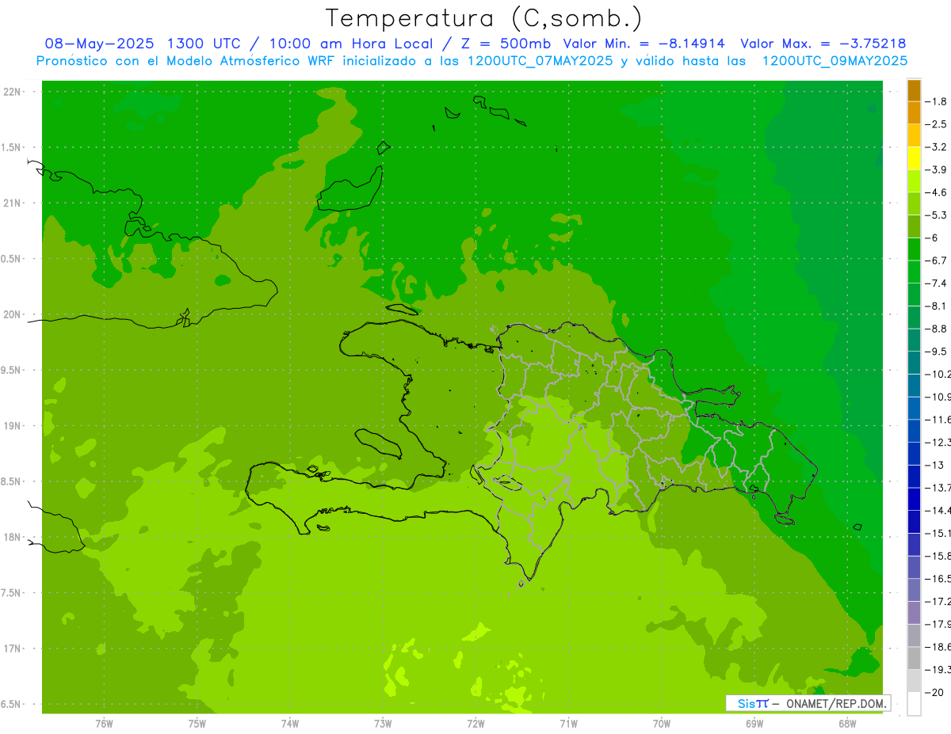Click the 69W longitude label

(x=754, y=724)
